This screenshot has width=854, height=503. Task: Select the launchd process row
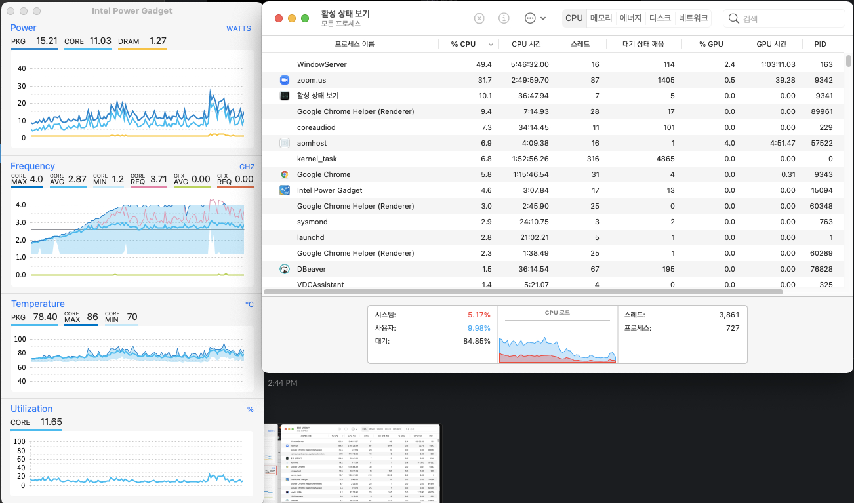tap(553, 238)
